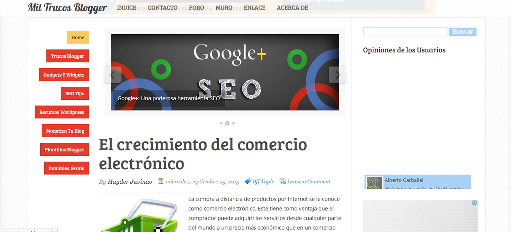Select the middle slider pagination dot
This screenshot has width=511, height=232.
coord(227,123)
